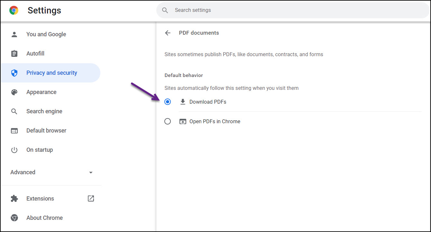Open You and Google settings
Screen dimensions: 431x232
pyautogui.click(x=50, y=34)
